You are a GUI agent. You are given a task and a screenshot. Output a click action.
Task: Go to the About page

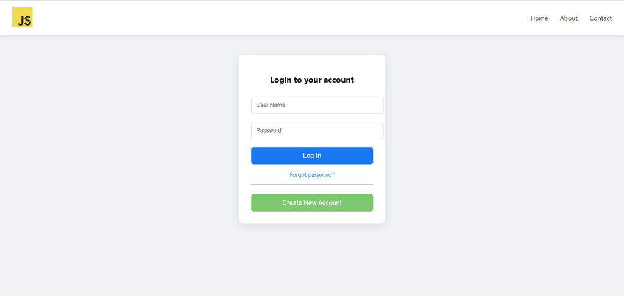click(x=569, y=18)
